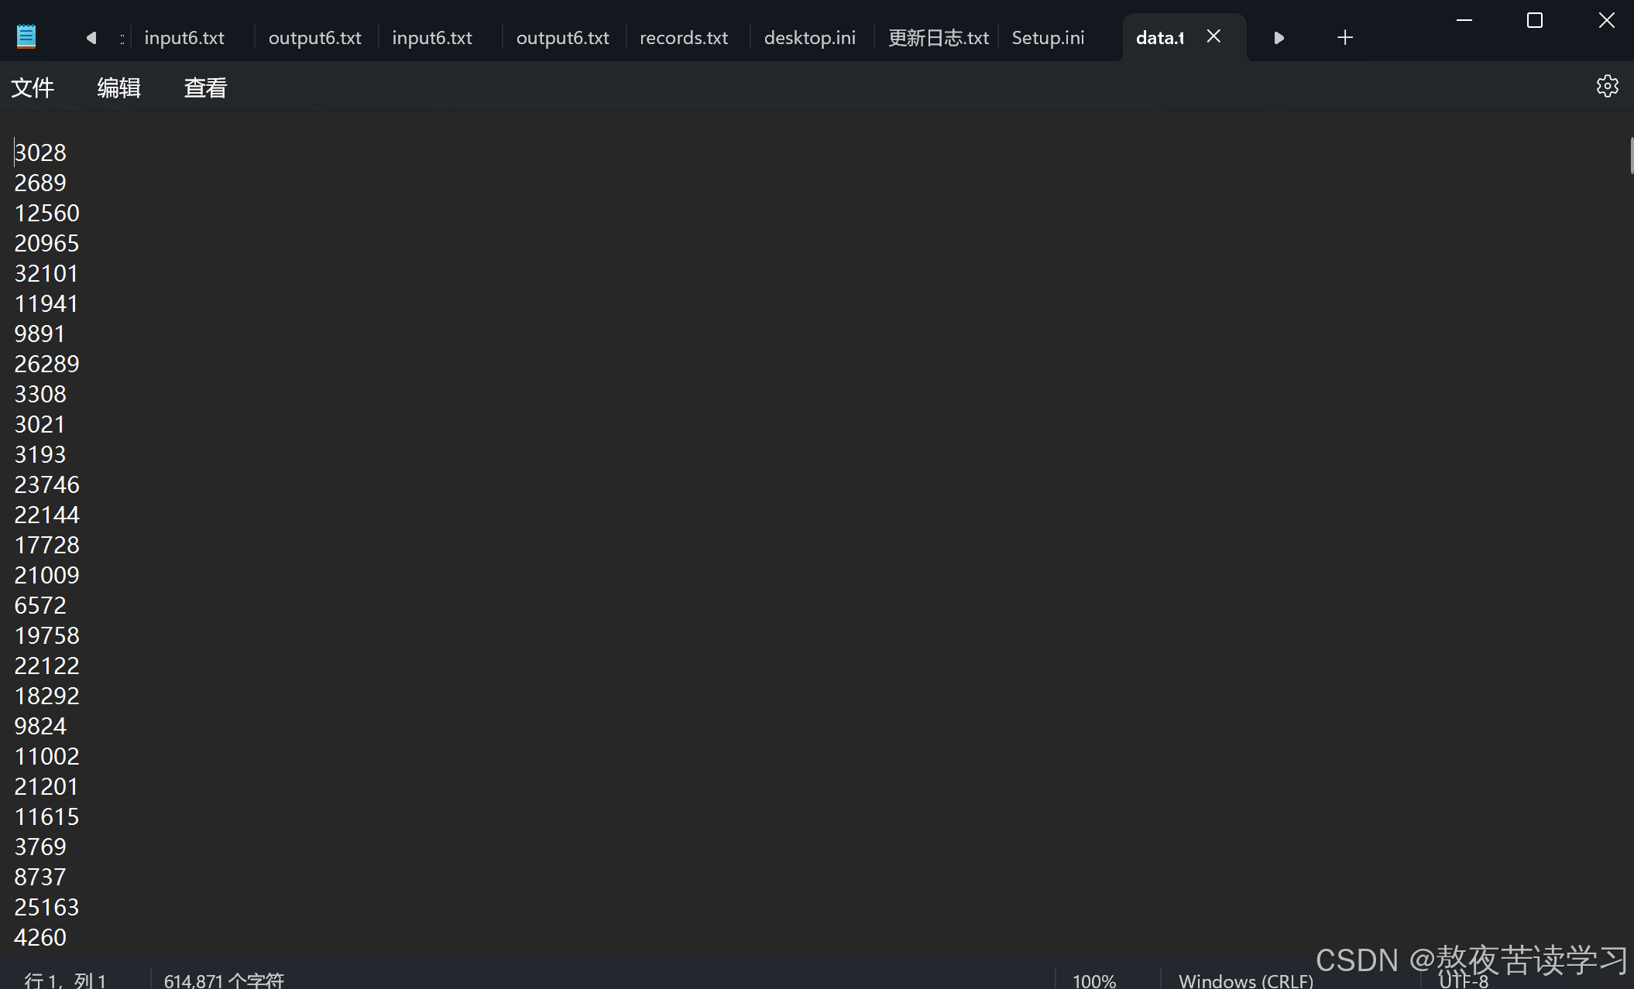Switch to the 更新日志.txt tab
Viewport: 1634px width, 989px height.
coord(938,38)
